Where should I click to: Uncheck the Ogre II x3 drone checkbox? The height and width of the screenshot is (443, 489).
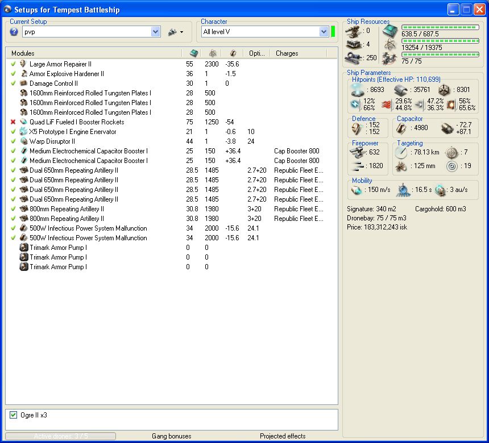pyautogui.click(x=14, y=415)
